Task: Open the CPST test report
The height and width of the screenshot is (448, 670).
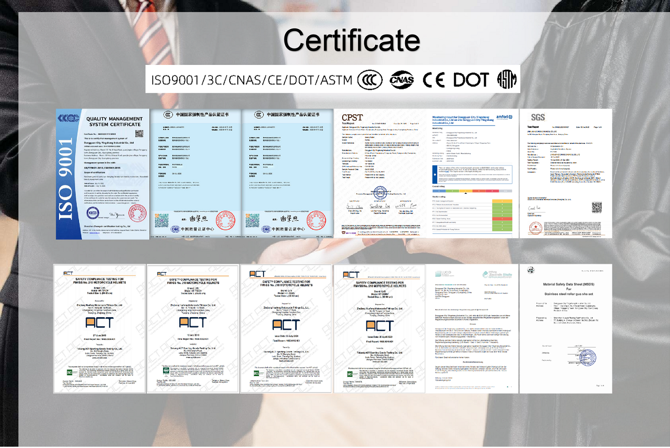Action: pyautogui.click(x=380, y=174)
